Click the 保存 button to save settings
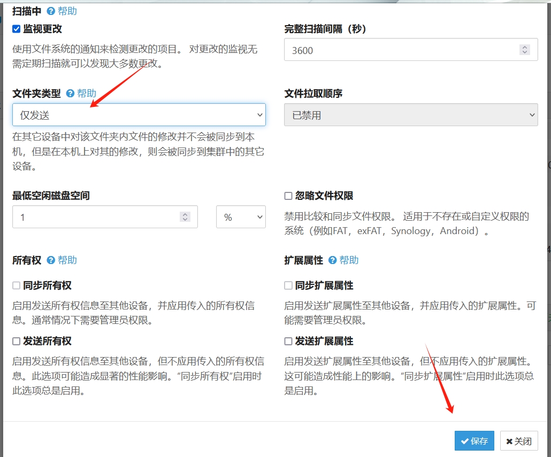This screenshot has height=457, width=551. 474,441
